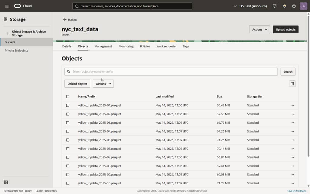Check the box for yellow_tripdata_2025-06.parquet
This screenshot has width=310, height=194.
click(x=68, y=149)
